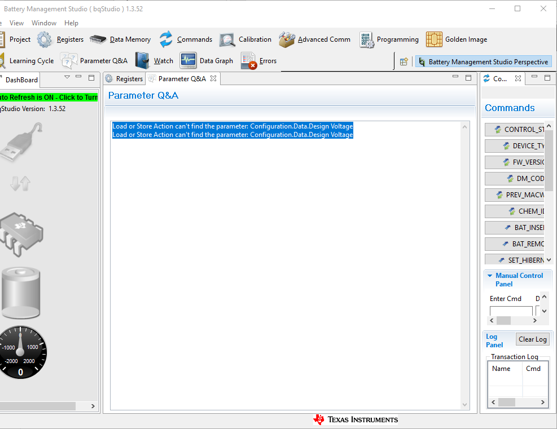Send the BAT_REMOVE command
557x429 pixels.
[515, 244]
